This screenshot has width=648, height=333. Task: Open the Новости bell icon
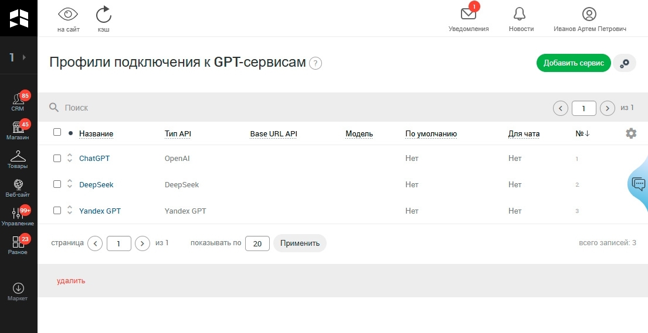coord(520,14)
